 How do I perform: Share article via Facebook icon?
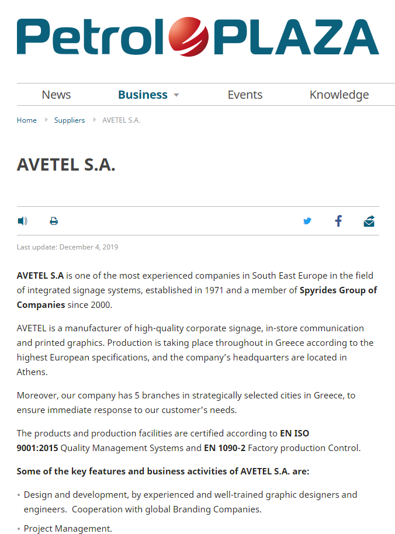coord(338,221)
